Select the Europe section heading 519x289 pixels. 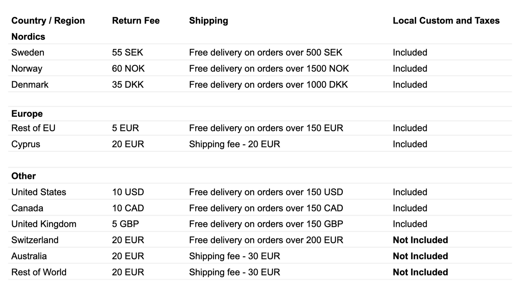[x=27, y=114]
